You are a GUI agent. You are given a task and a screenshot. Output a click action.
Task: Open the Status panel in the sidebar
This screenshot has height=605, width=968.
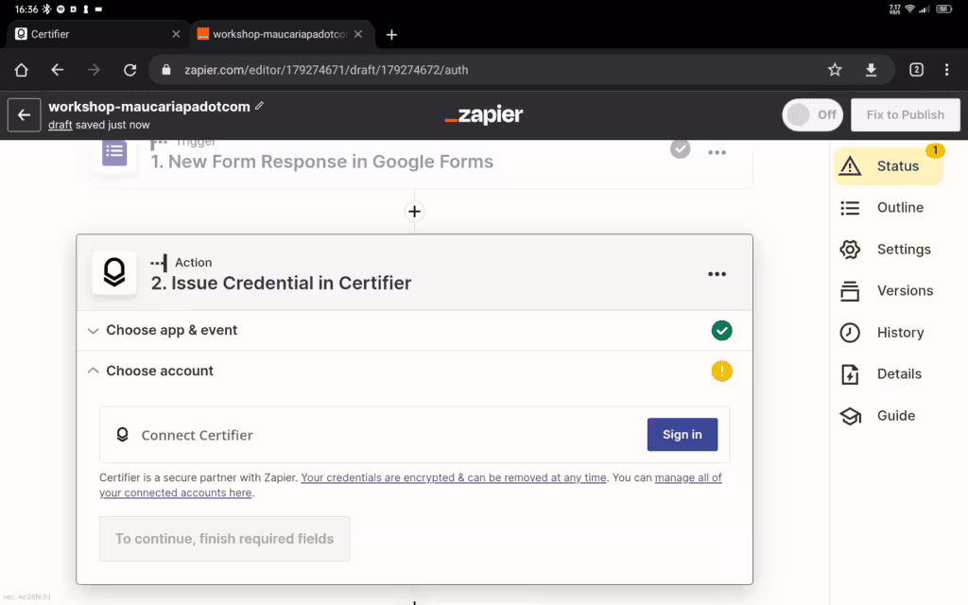coord(889,166)
